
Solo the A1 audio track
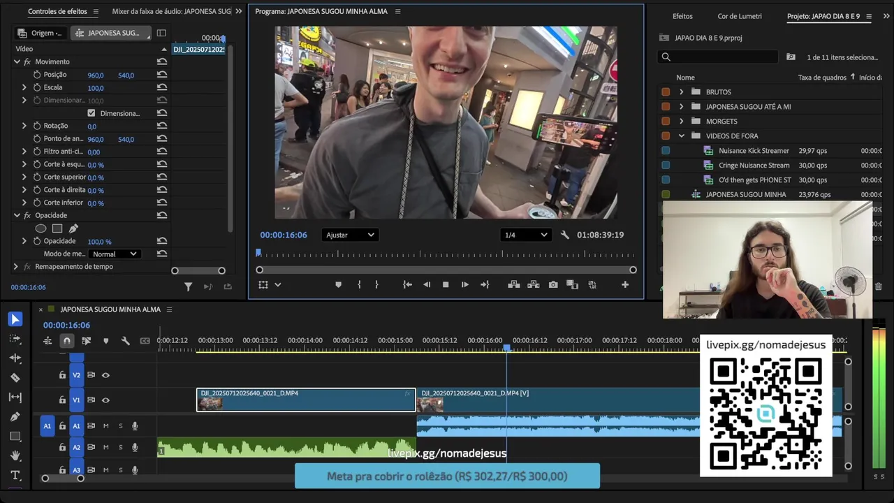[120, 426]
